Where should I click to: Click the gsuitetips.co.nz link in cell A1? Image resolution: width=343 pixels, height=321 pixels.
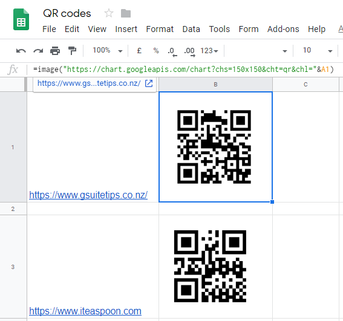[x=88, y=195]
